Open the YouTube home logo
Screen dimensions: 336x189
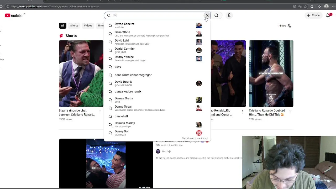pyautogui.click(x=13, y=15)
